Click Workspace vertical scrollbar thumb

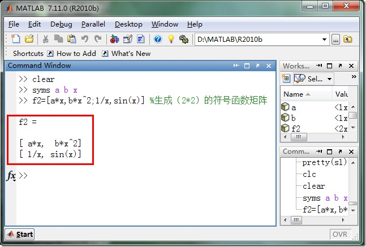pyautogui.click(x=352, y=115)
